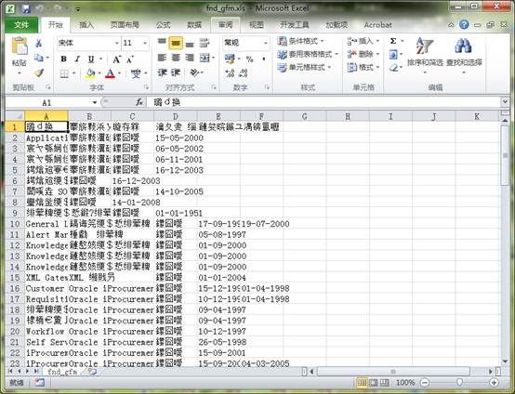Click the text orientation icon
This screenshot has height=394, width=515.
click(194, 72)
